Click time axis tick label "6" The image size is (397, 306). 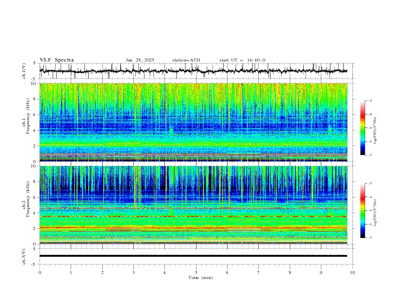227,272
